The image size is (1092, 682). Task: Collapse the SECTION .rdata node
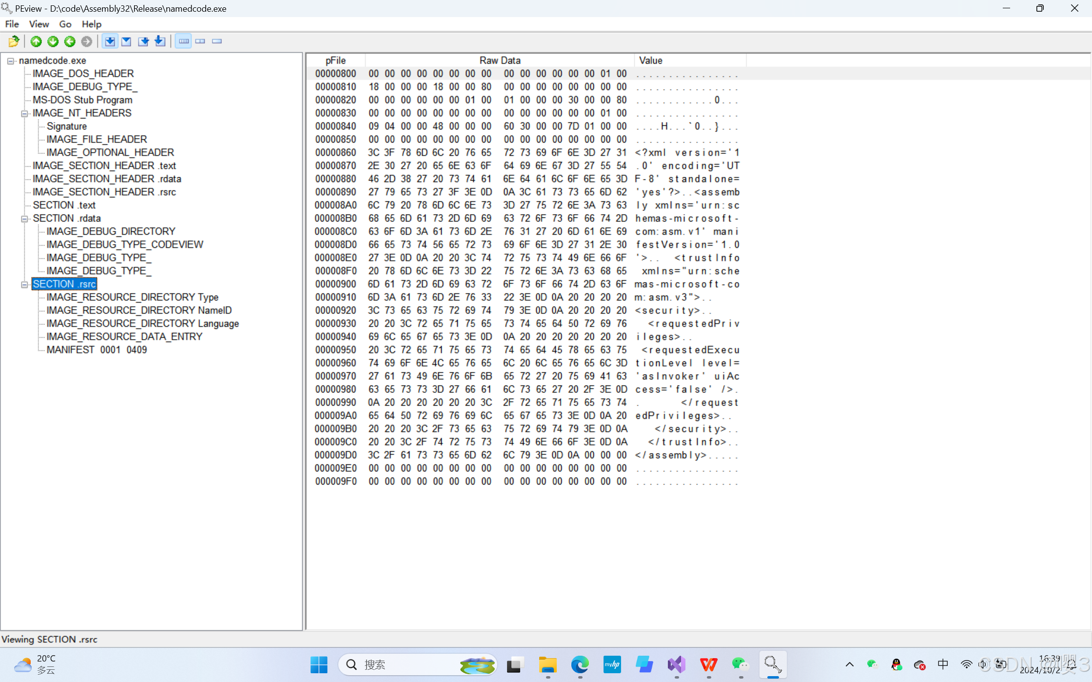[x=24, y=219]
